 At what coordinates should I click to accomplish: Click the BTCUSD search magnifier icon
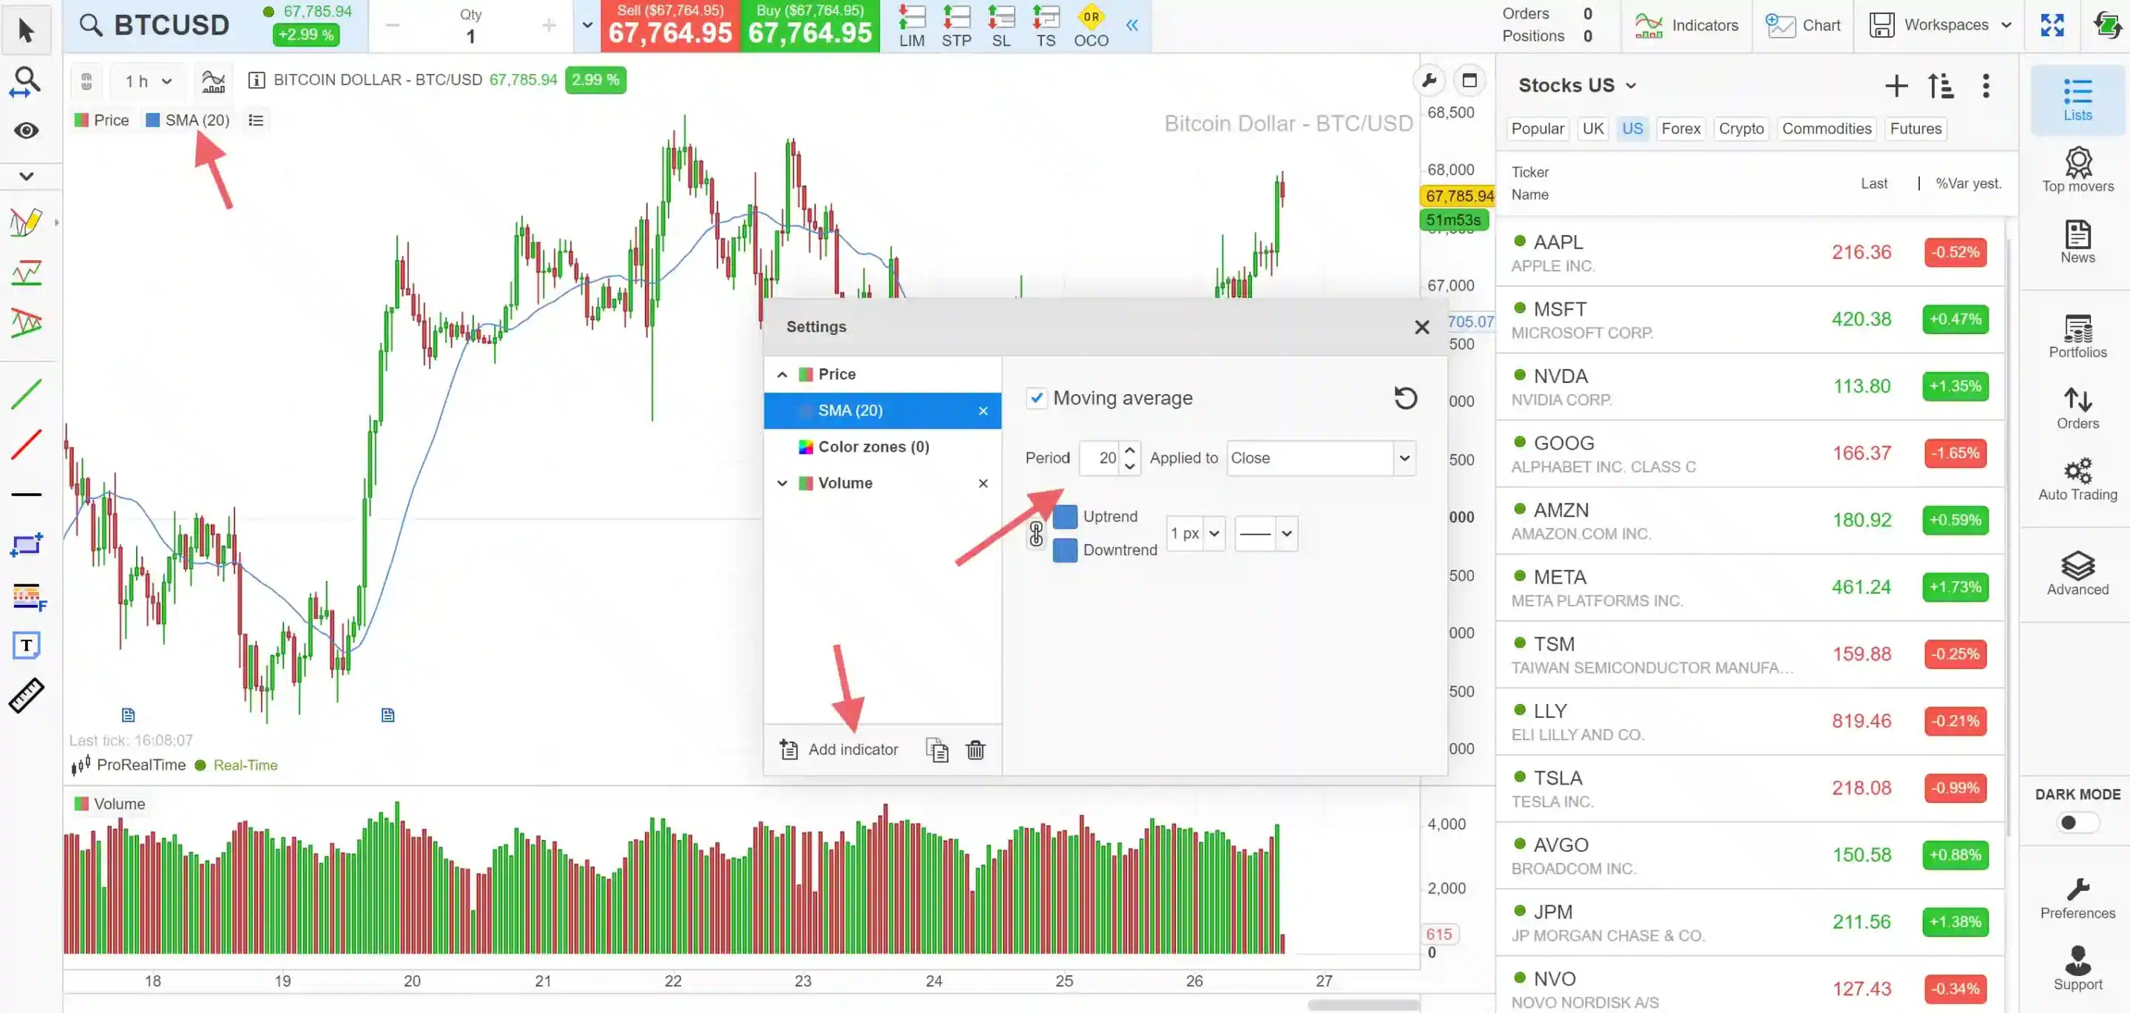coord(91,25)
